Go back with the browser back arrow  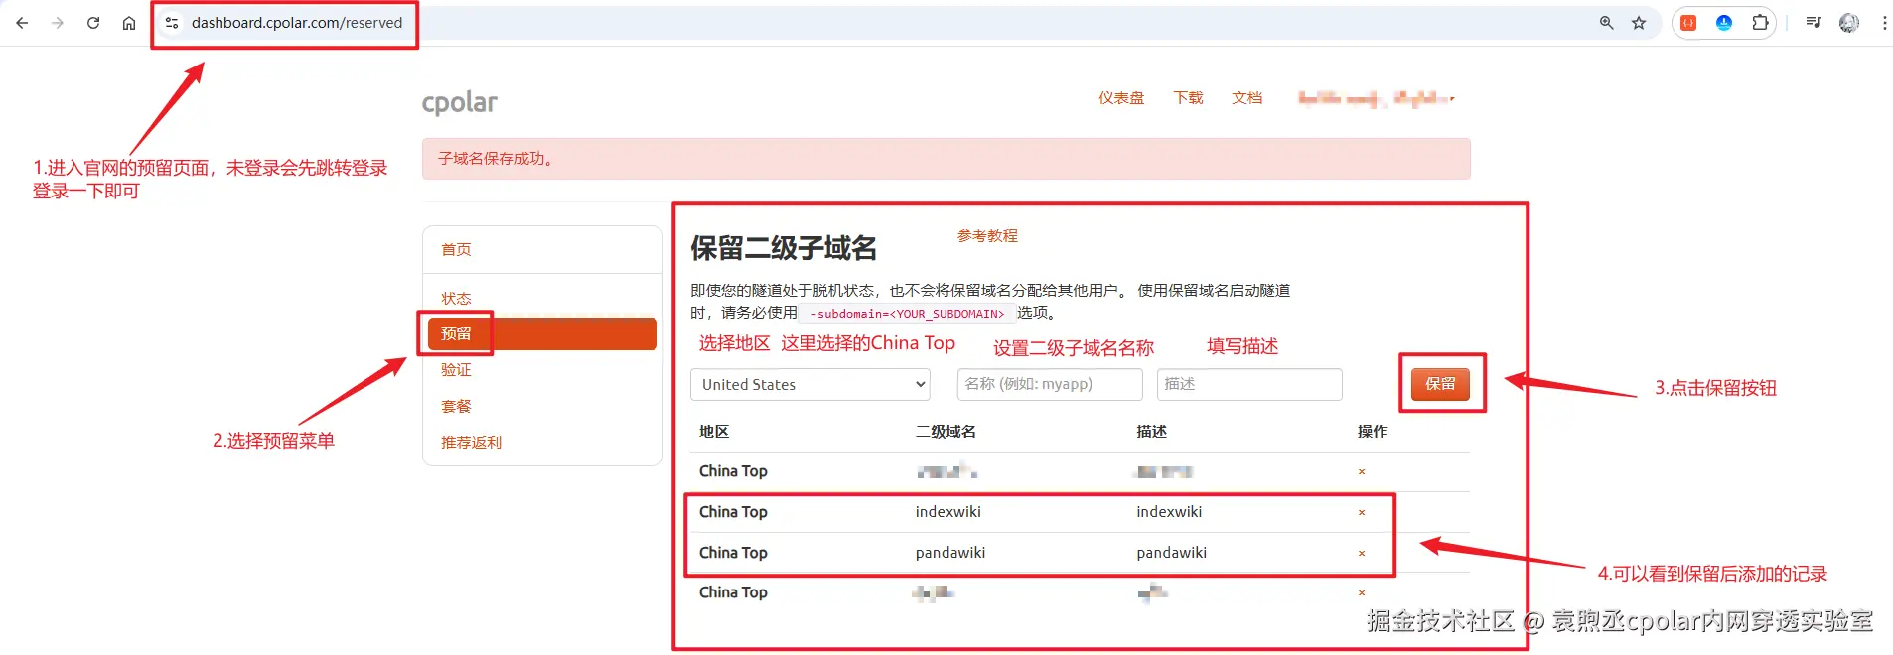click(x=22, y=23)
